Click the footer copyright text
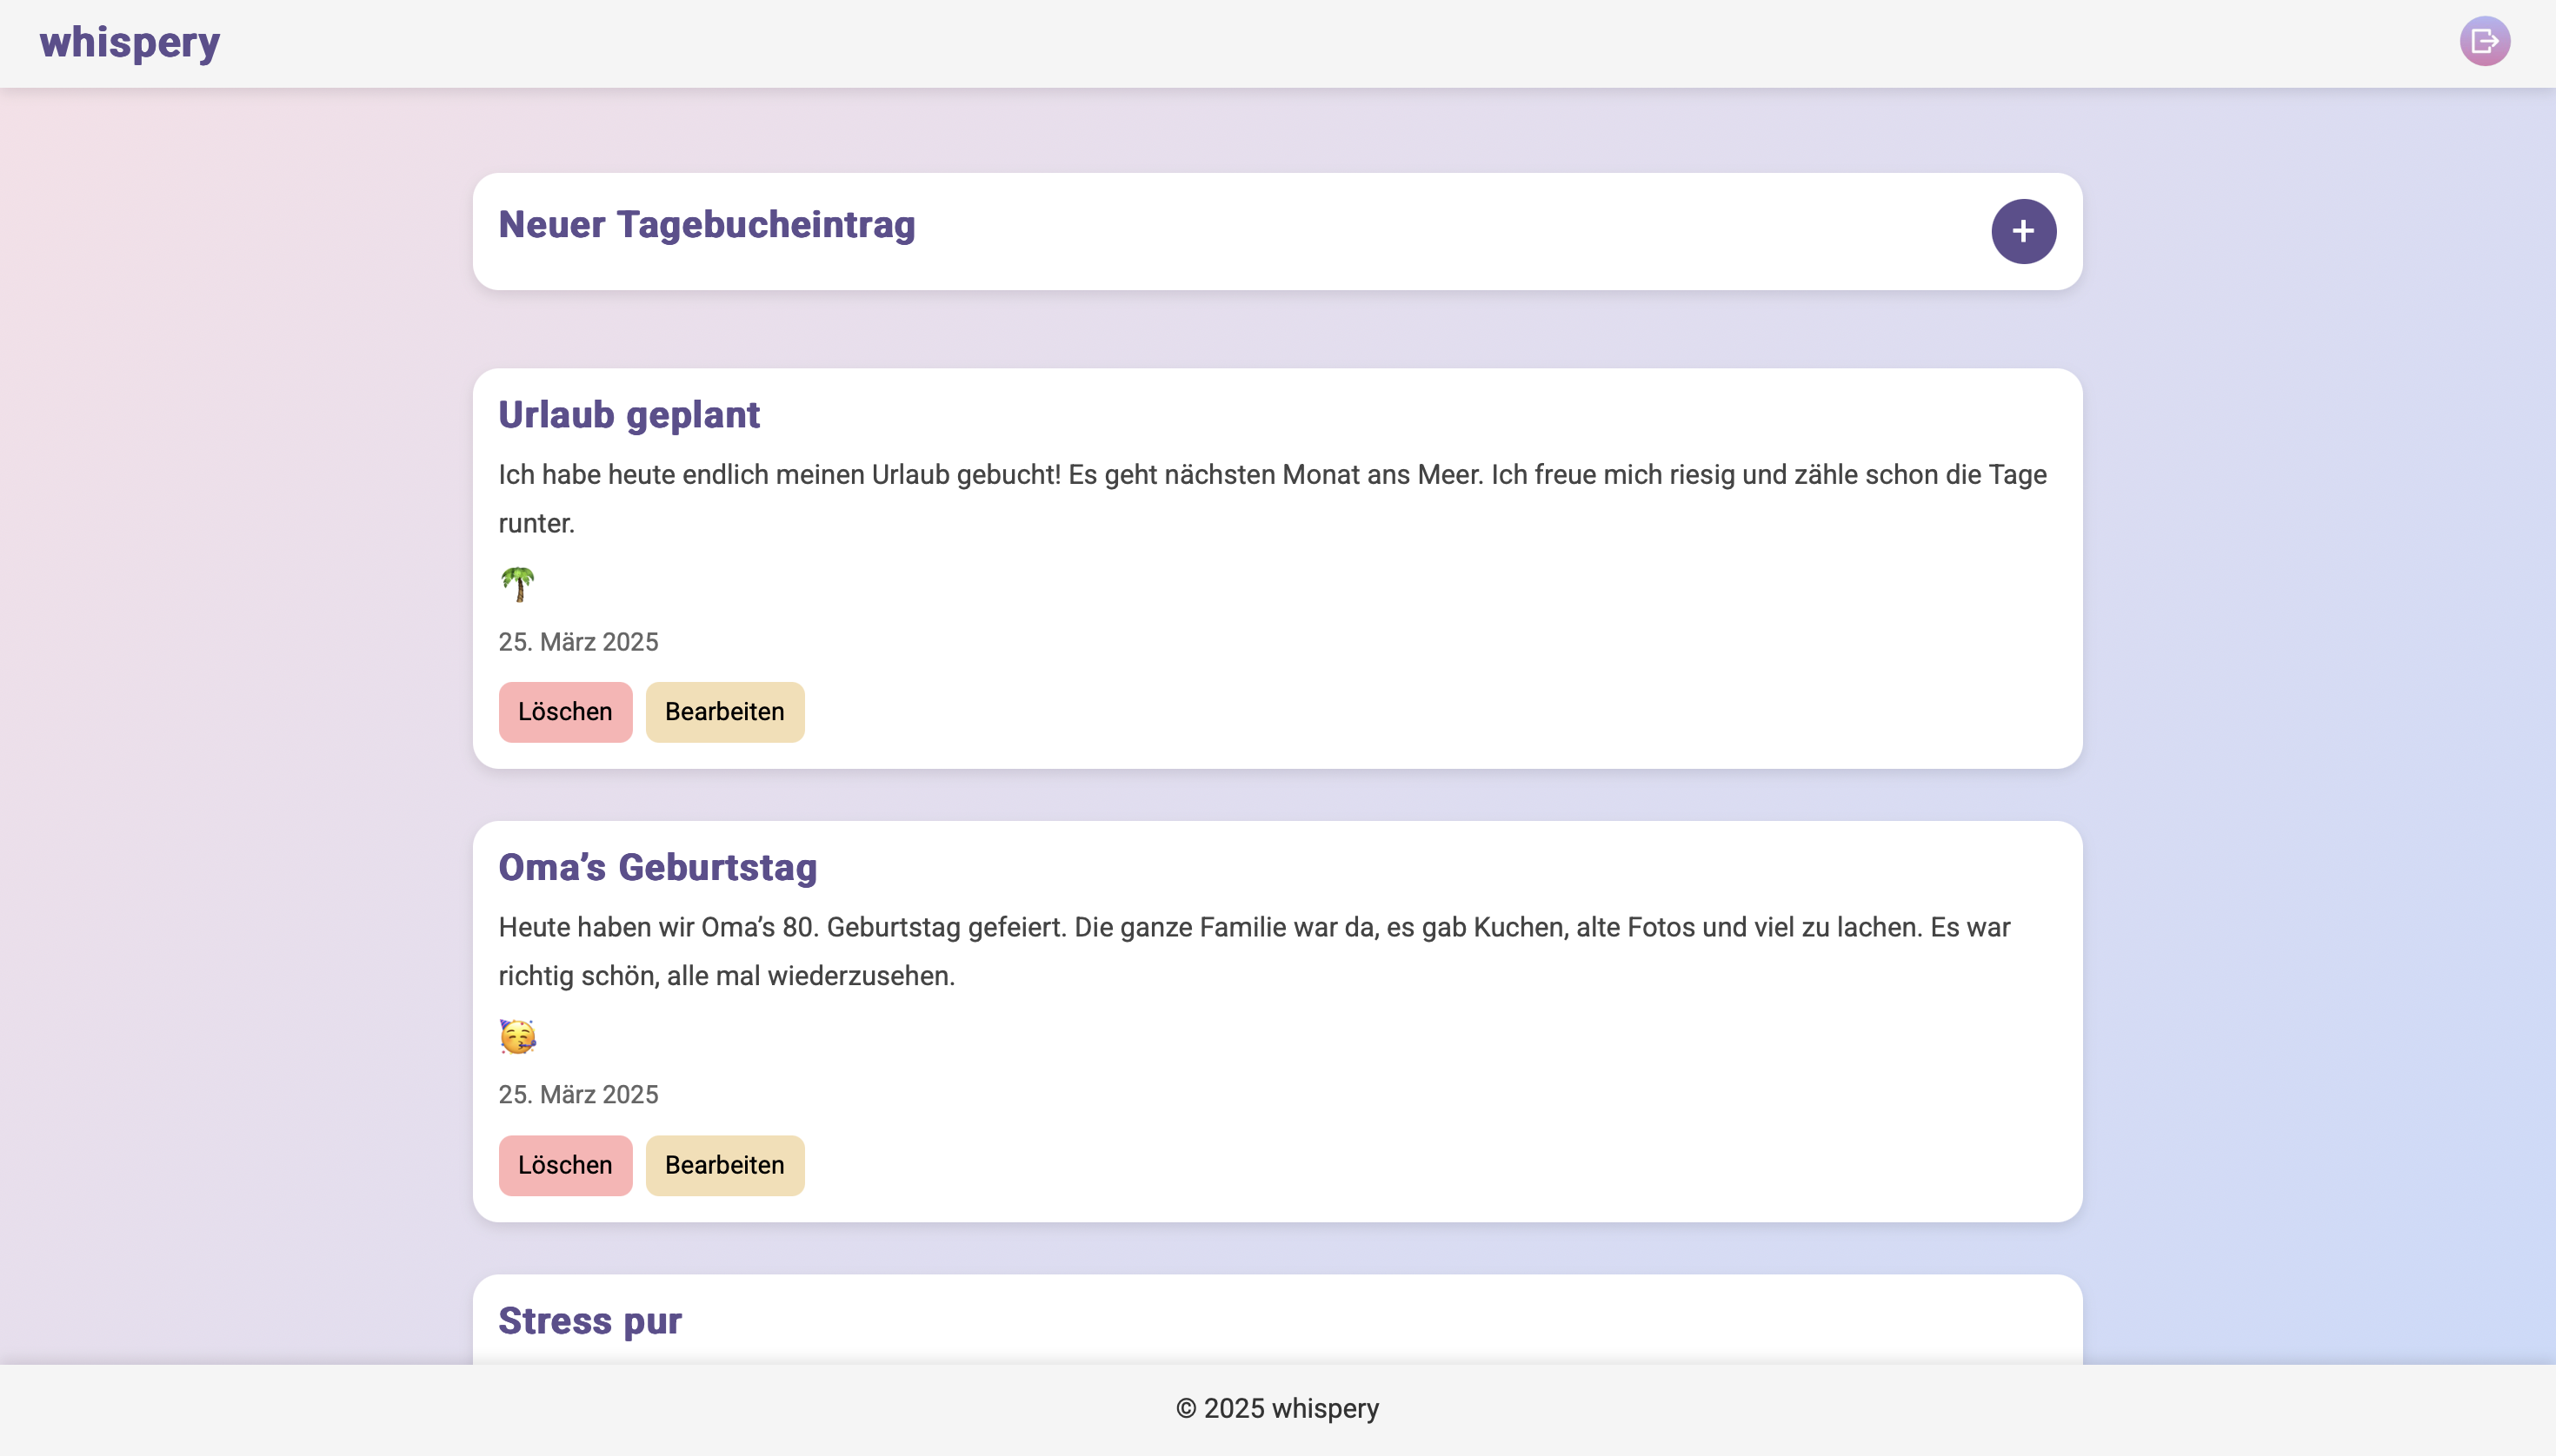Screen dimensions: 2556x1456 1277,1409
